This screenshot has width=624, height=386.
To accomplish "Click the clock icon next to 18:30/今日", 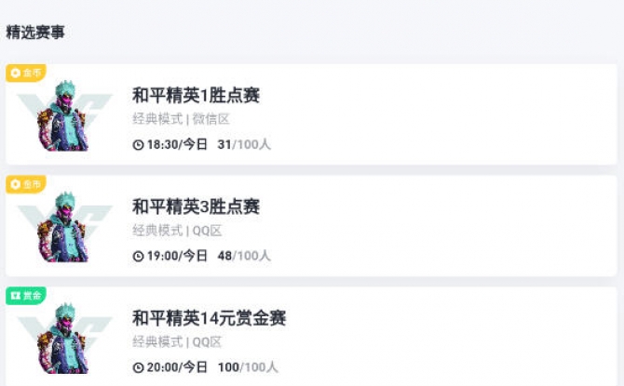I will pyautogui.click(x=138, y=145).
